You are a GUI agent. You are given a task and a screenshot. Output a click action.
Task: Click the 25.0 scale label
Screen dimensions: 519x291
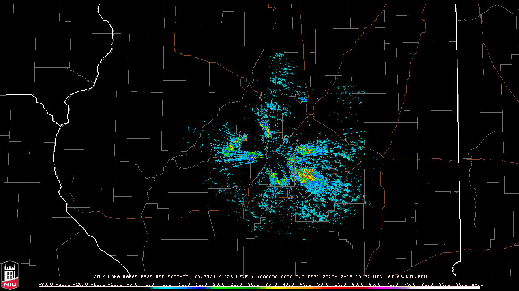(236, 284)
